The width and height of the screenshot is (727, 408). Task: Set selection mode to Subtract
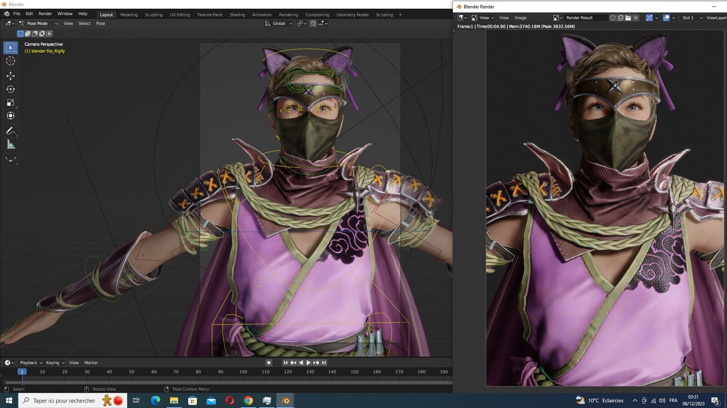(35, 34)
